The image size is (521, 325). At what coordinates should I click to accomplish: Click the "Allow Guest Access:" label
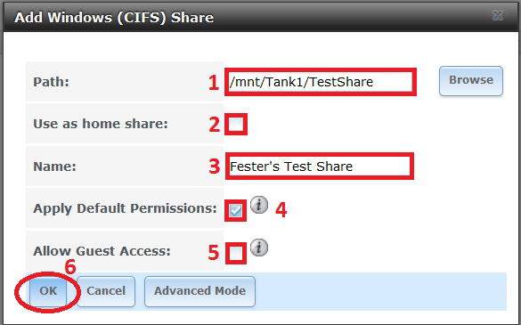pos(102,251)
